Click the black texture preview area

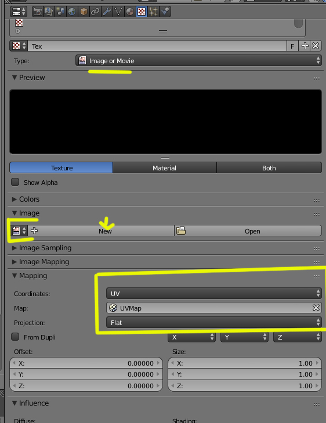tap(165, 122)
